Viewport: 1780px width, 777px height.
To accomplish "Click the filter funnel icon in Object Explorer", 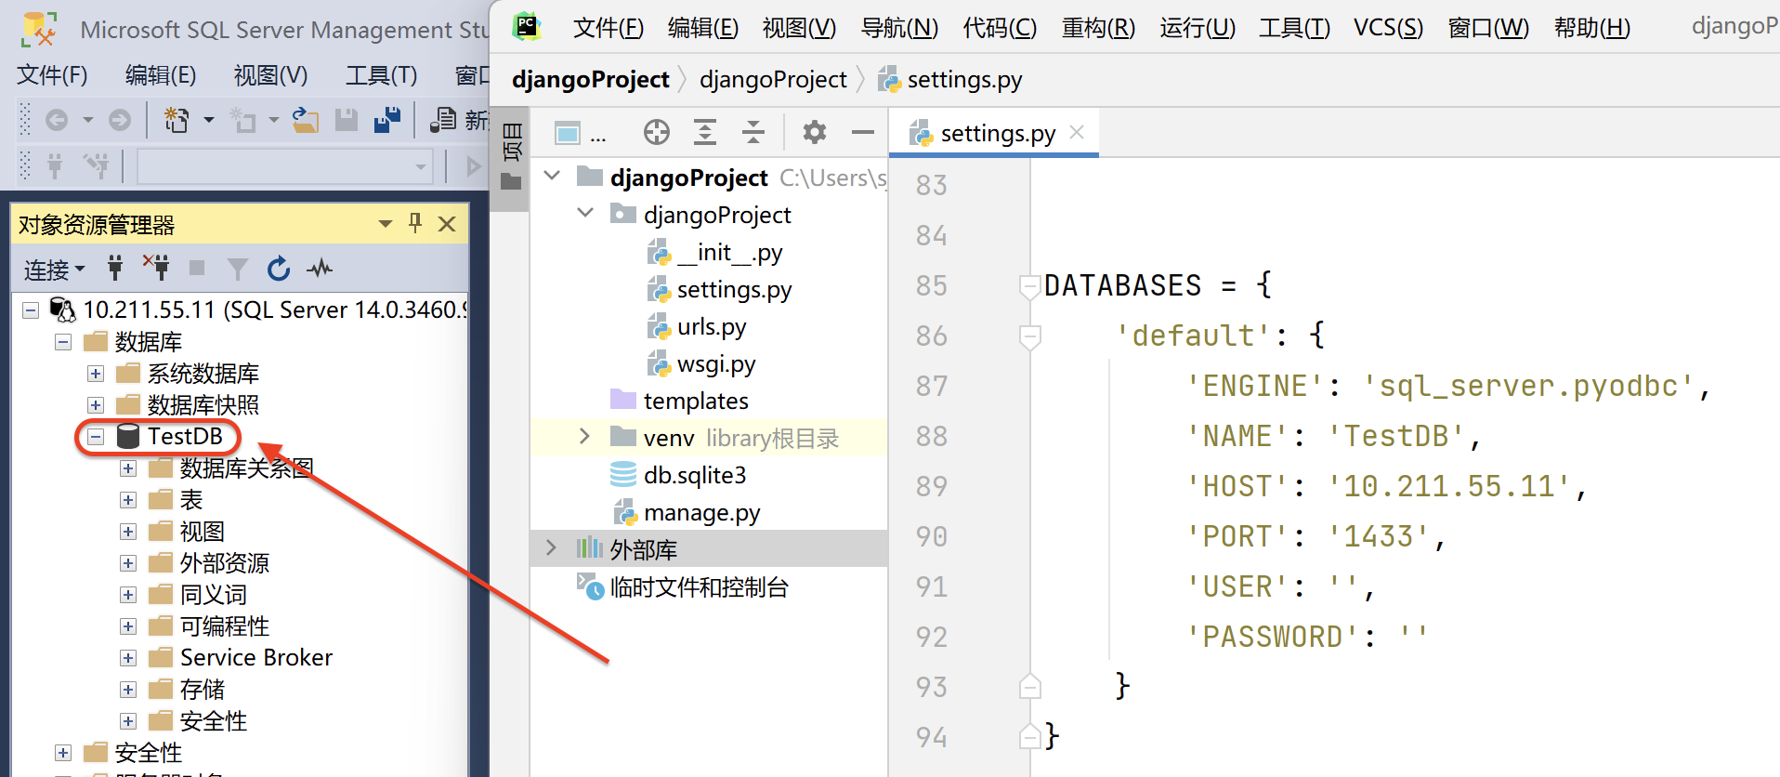I will tap(238, 270).
